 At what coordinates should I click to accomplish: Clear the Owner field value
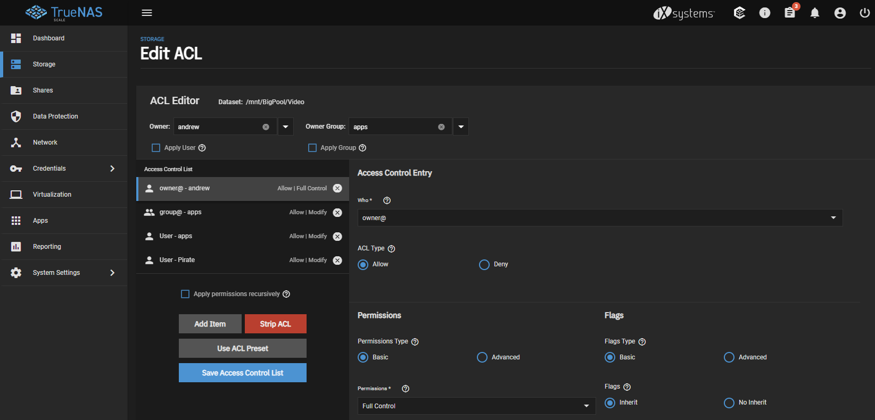[x=266, y=127]
